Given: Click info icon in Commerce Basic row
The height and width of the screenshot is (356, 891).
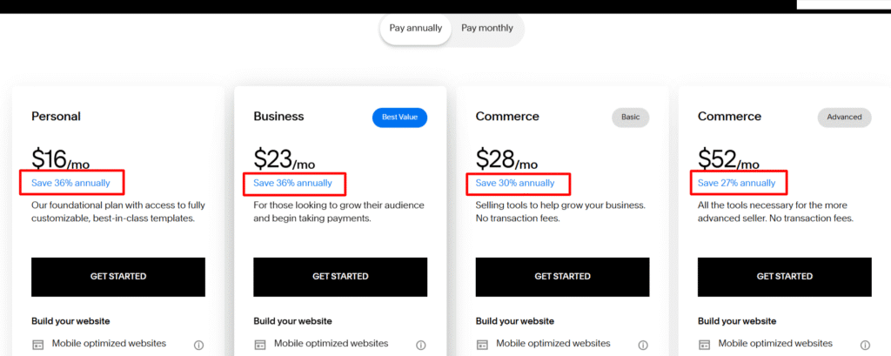Looking at the screenshot, I should click(642, 346).
